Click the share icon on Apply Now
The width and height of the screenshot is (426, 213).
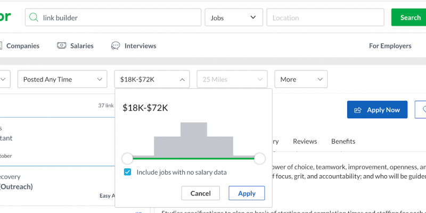pyautogui.click(x=358, y=110)
